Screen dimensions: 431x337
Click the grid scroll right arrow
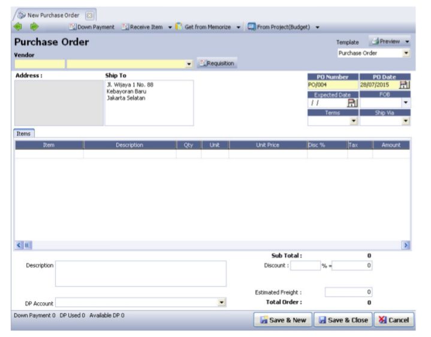[x=406, y=245]
